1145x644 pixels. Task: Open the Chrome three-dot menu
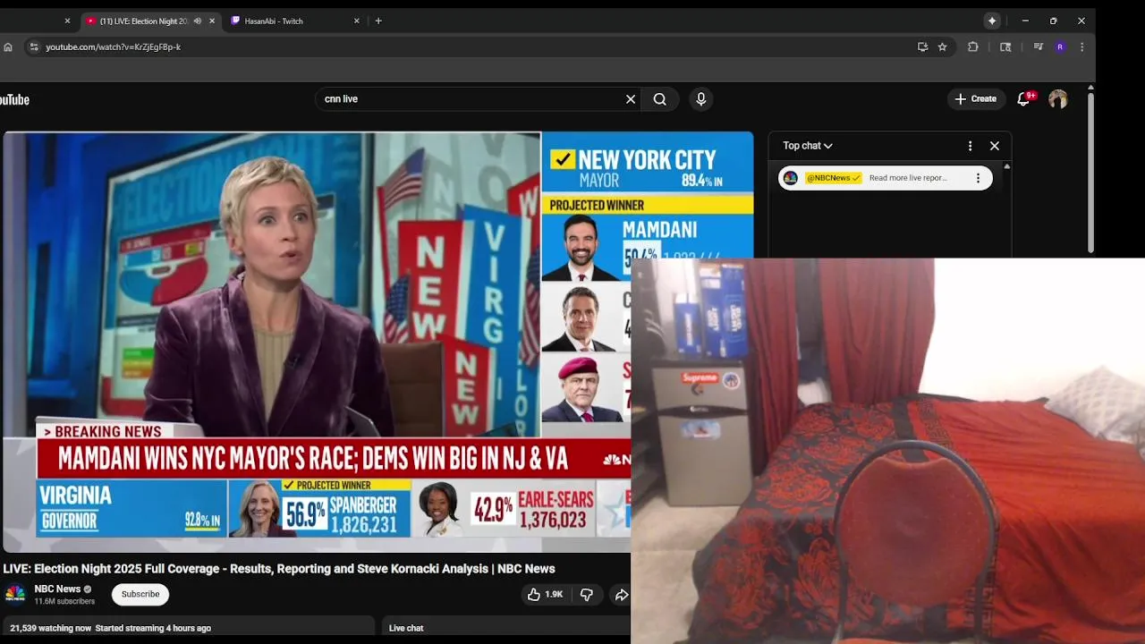point(1082,47)
